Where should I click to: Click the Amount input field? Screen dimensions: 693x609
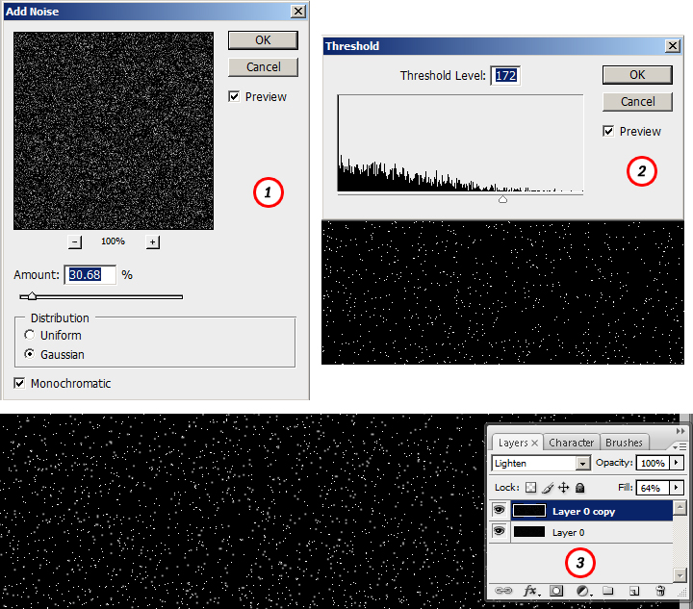[90, 275]
